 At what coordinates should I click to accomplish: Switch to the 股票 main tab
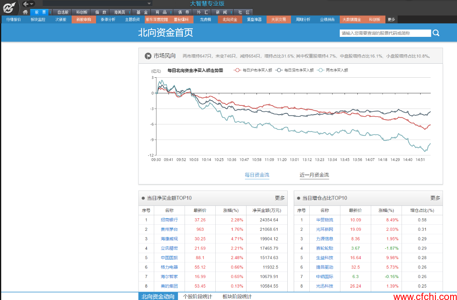(40, 12)
